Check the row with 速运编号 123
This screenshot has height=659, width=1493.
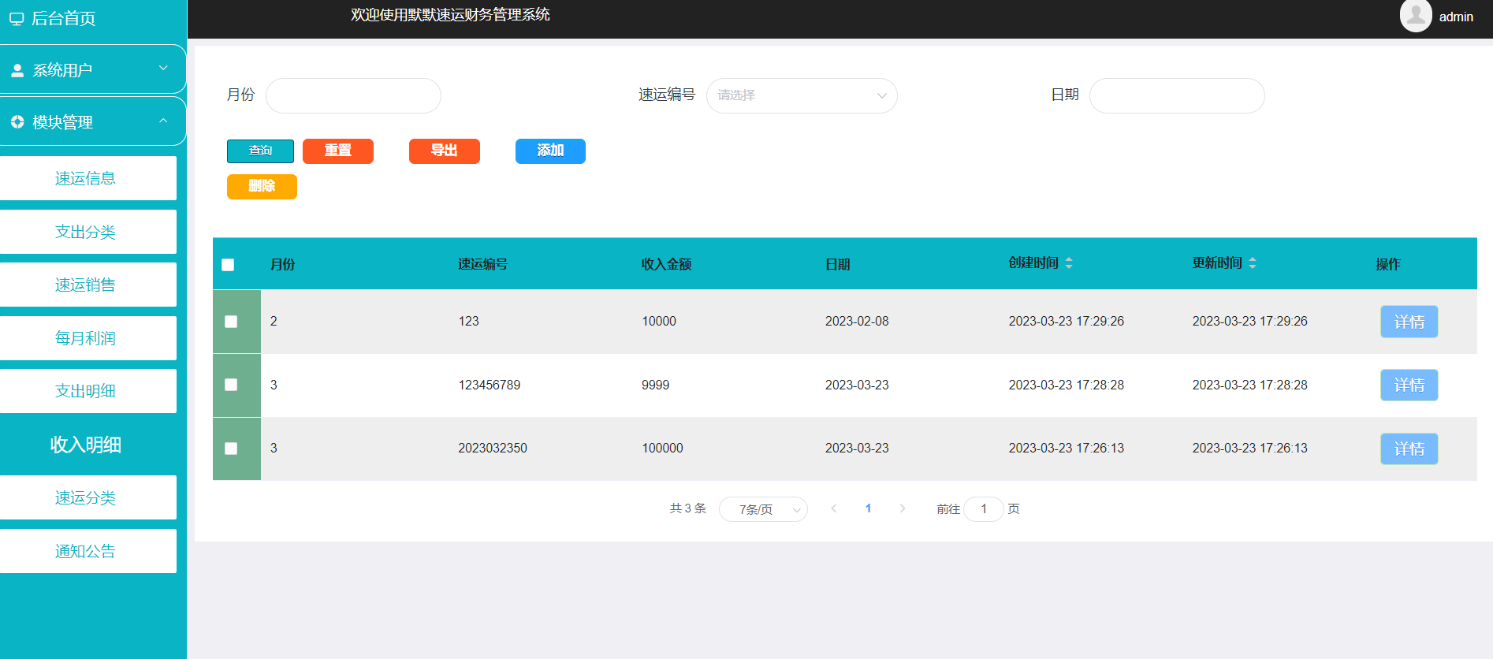[231, 322]
